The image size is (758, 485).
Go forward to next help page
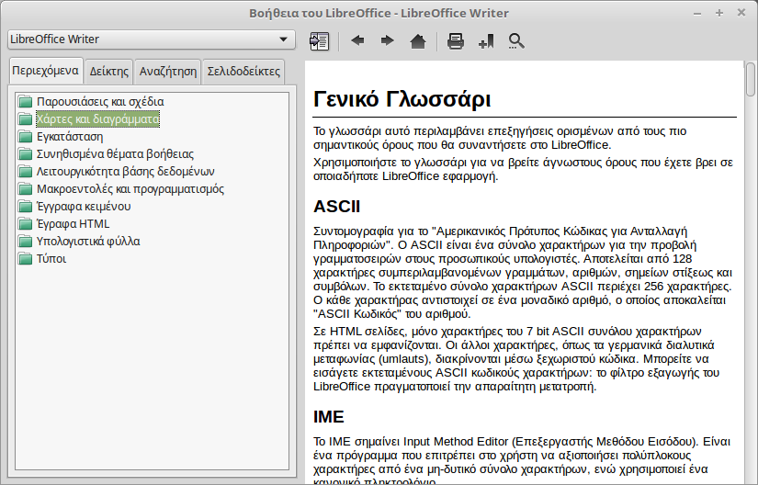coord(387,40)
